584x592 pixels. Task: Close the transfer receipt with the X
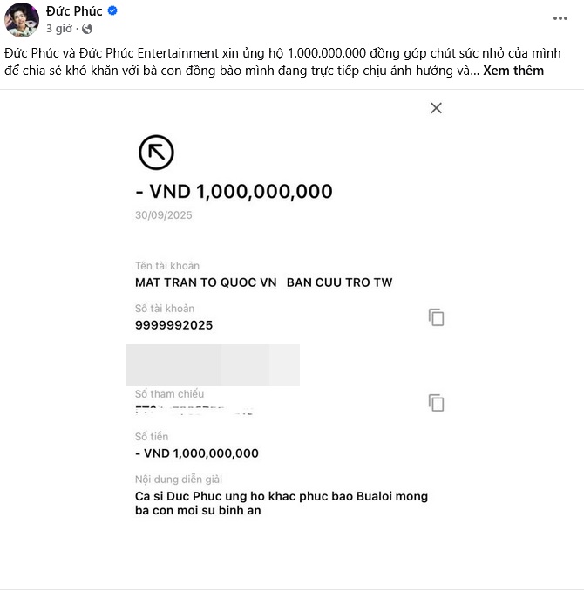pyautogui.click(x=436, y=108)
